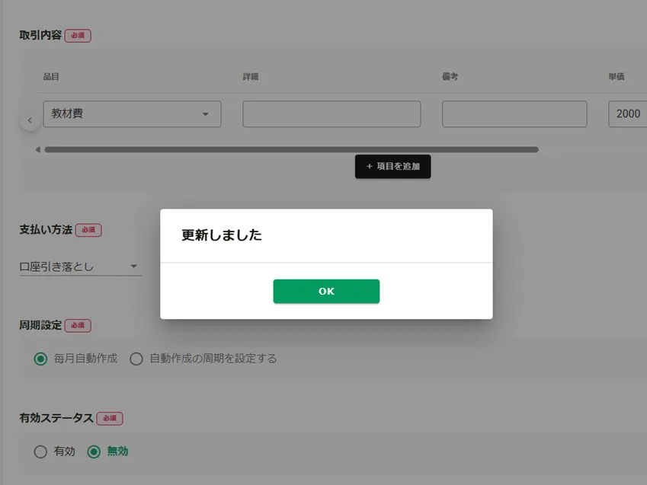Select the 有効 status radio button

41,451
